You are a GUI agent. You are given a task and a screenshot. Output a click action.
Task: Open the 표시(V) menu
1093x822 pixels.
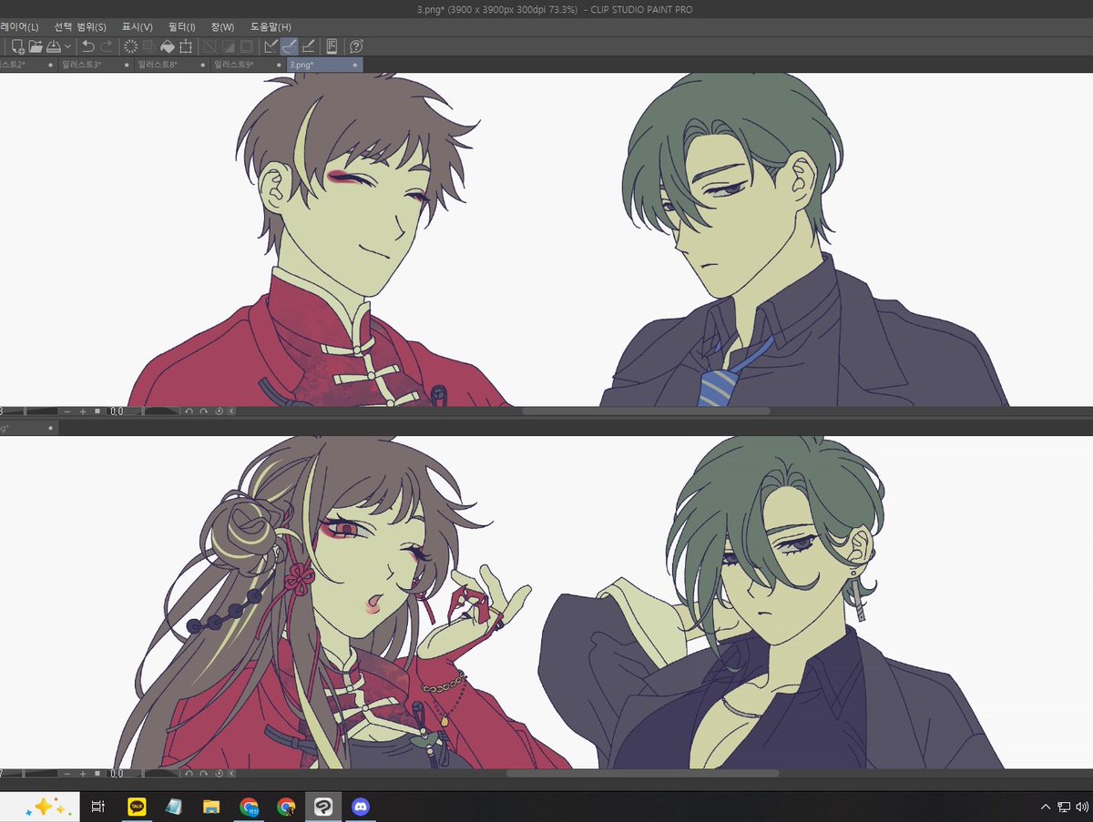point(138,26)
